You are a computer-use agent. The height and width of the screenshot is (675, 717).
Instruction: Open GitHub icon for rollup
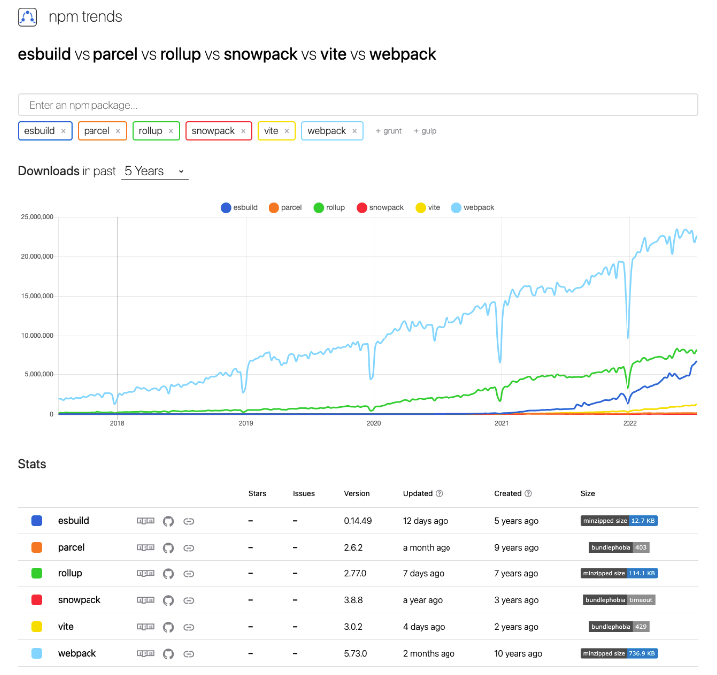168,573
